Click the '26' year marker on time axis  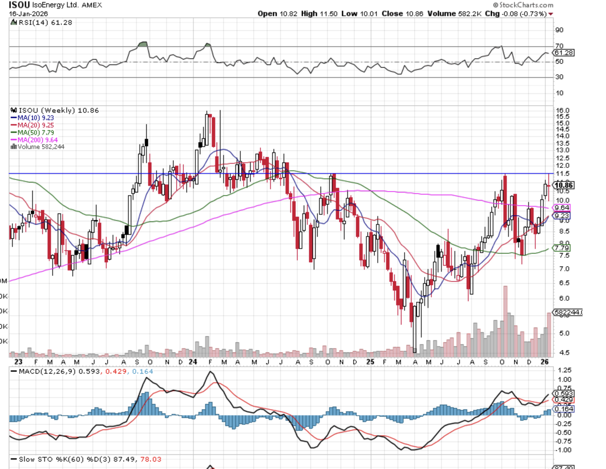(545, 362)
